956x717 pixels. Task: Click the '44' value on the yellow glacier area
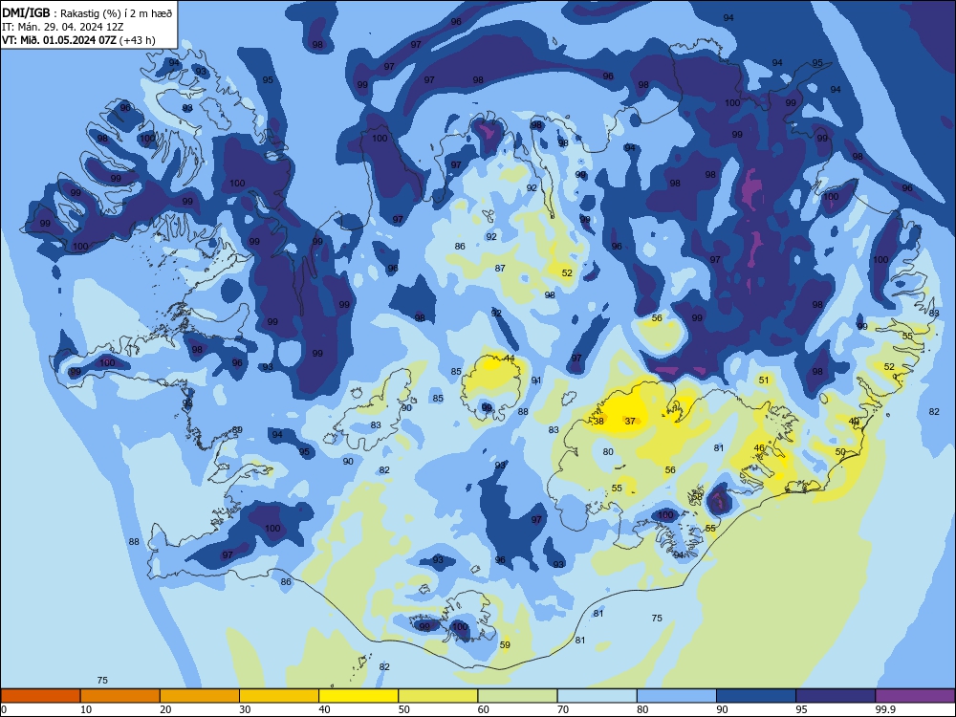(x=510, y=358)
